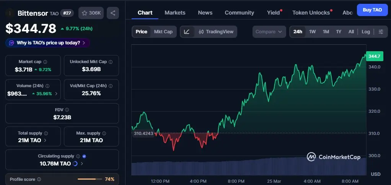391x185 pixels.
Task: Click the 344.7 current price tag
Action: 374,56
